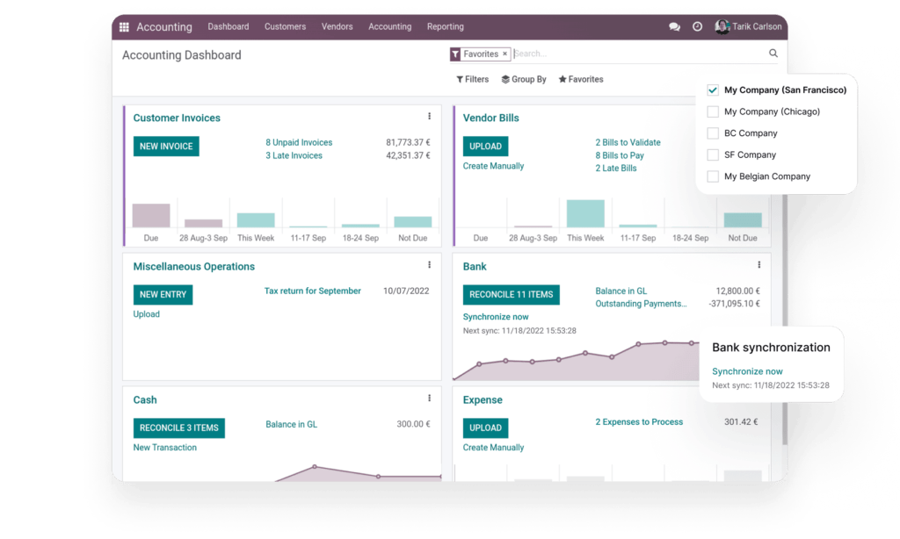
Task: Click the search input field
Action: [x=637, y=54]
